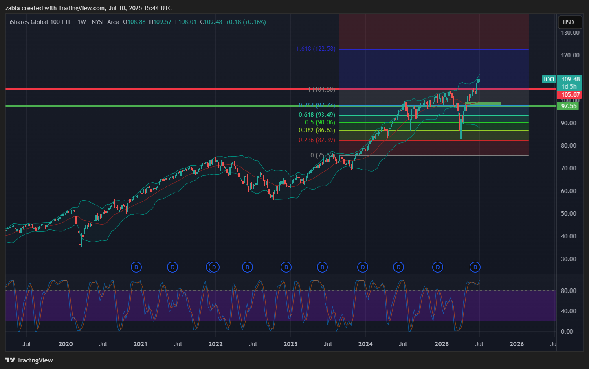Viewport: 589px width, 369px height.
Task: Click the iShares Global 100 ETF title
Action: (x=40, y=22)
